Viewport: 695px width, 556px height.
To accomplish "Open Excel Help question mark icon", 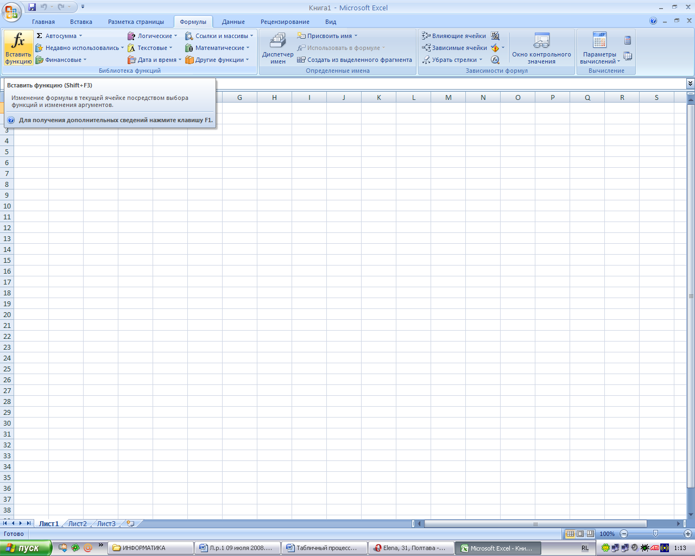I will (x=653, y=21).
